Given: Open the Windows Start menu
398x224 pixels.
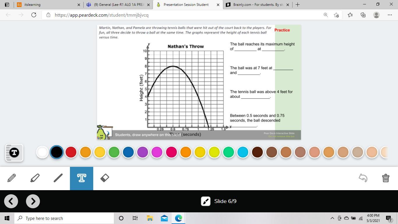Looking at the screenshot, I should pyautogui.click(x=7, y=218).
